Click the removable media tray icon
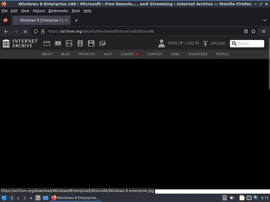Screen dimensions: 270x202 [x=225, y=198]
